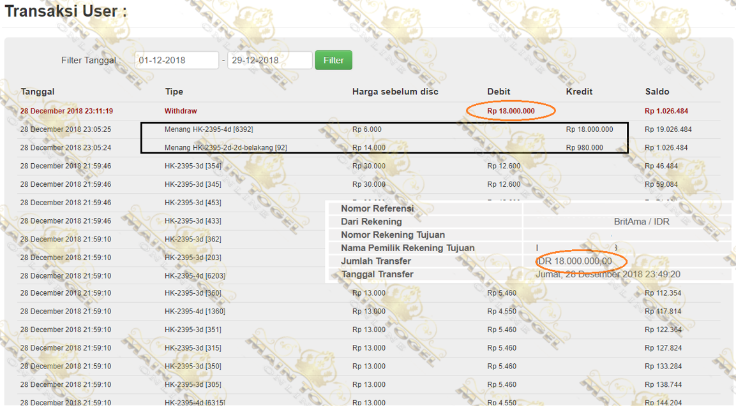The height and width of the screenshot is (406, 736).
Task: Click the Saldo column header
Action: point(657,92)
